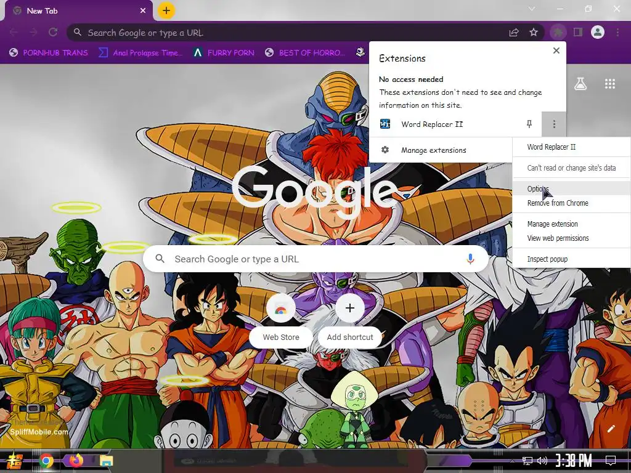Image resolution: width=631 pixels, height=473 pixels.
Task: Click the Add shortcut plus tile
Action: tap(350, 308)
